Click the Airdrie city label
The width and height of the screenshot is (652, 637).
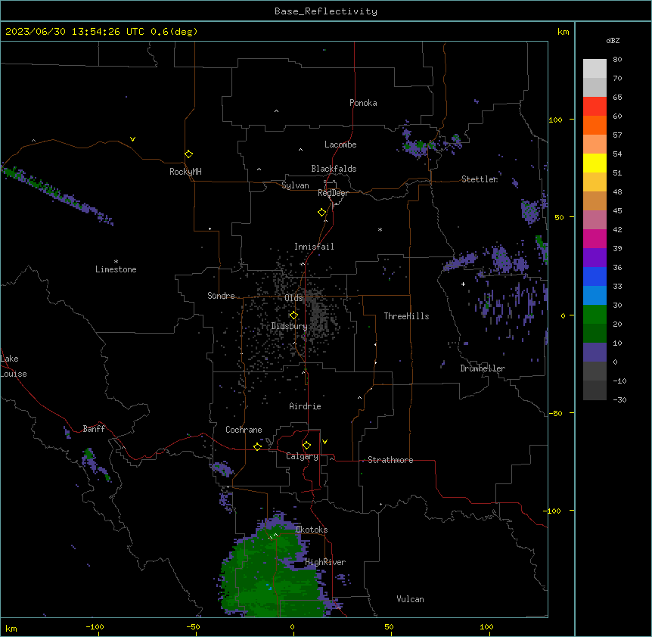click(x=305, y=406)
